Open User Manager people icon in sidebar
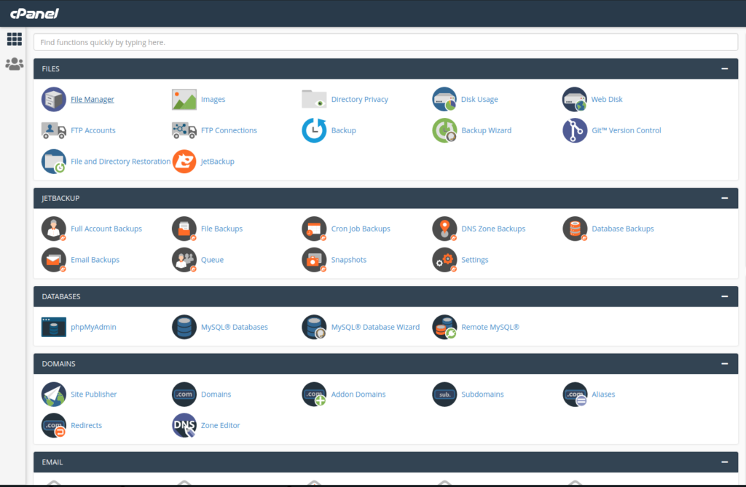 point(15,64)
